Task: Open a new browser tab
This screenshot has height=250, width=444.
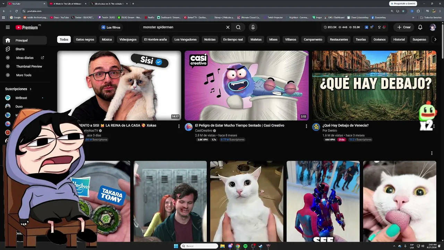Action: coord(133,3)
